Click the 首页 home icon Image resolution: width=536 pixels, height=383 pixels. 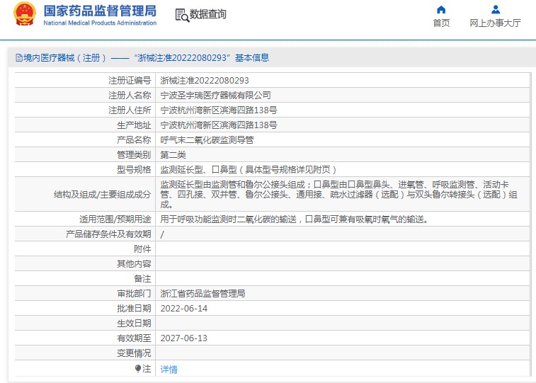pos(441,10)
